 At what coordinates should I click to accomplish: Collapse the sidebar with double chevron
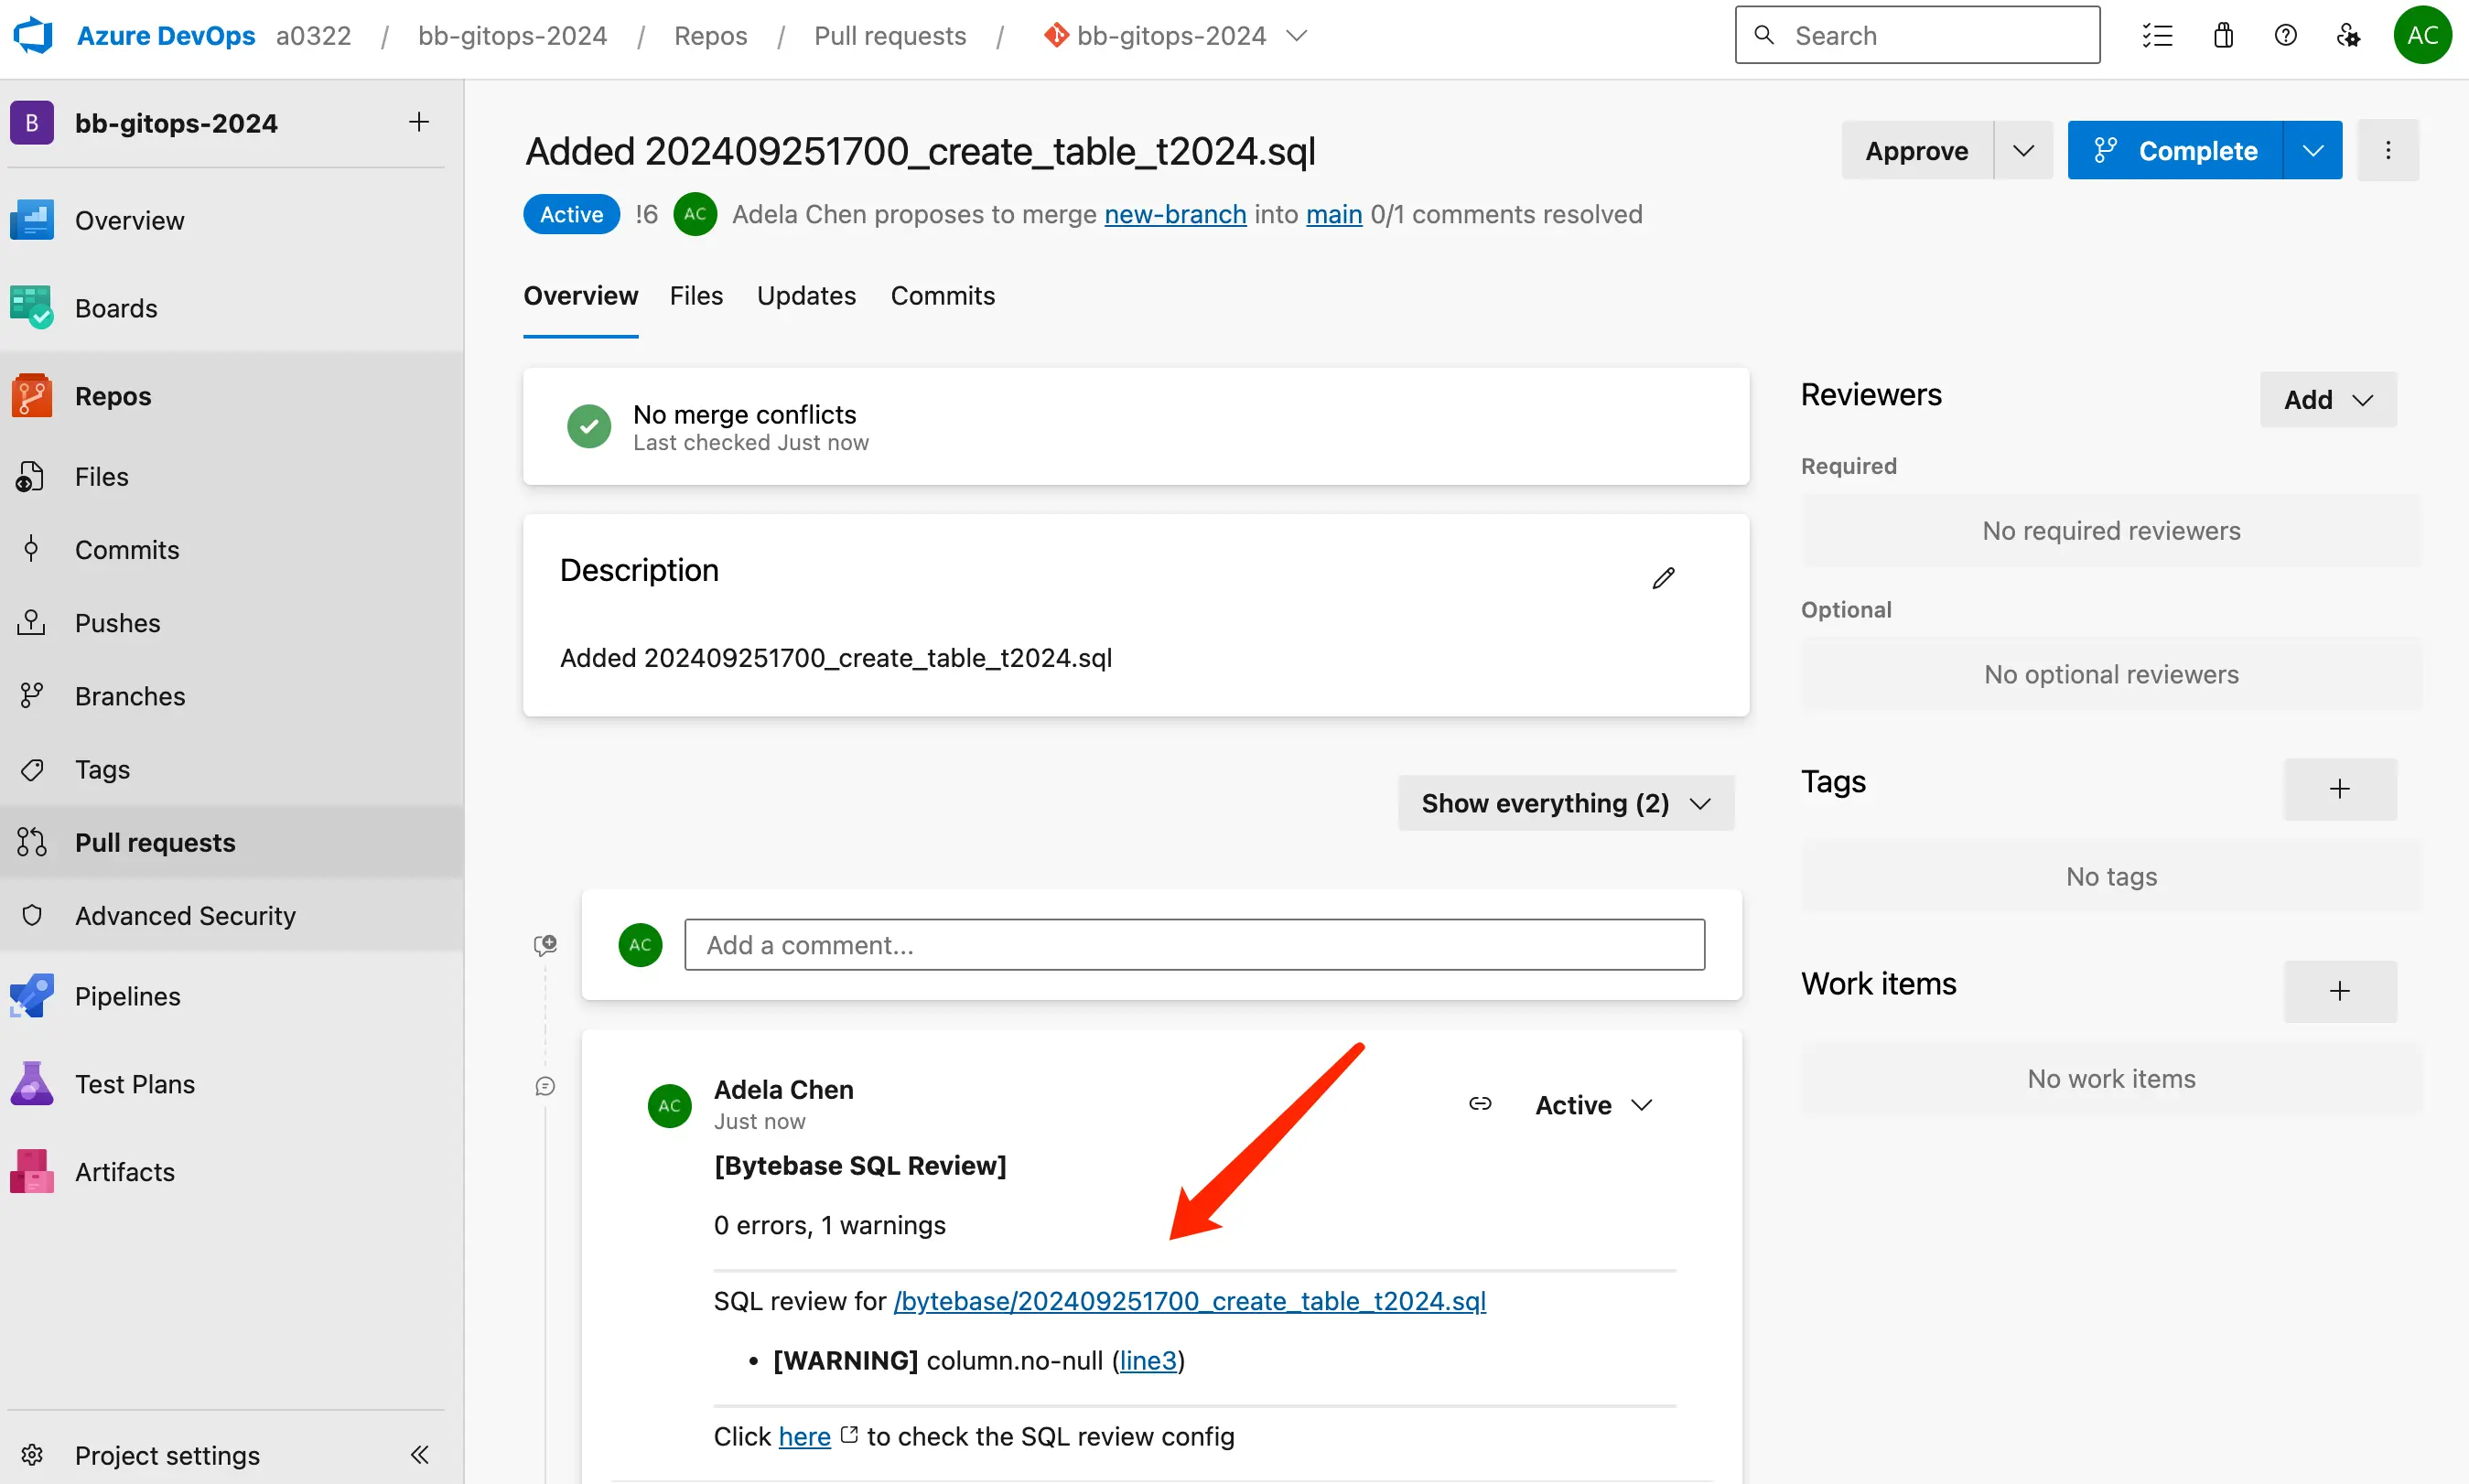tap(420, 1455)
